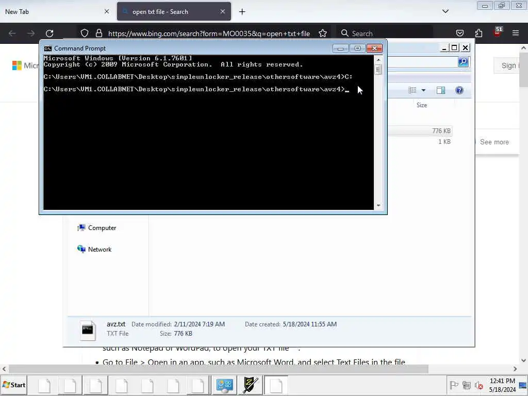Click the avz.txt name in details pane
The width and height of the screenshot is (528, 396).
pos(116,324)
